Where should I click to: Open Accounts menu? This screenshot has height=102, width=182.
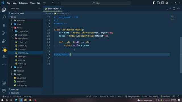pyautogui.click(x=4, y=83)
